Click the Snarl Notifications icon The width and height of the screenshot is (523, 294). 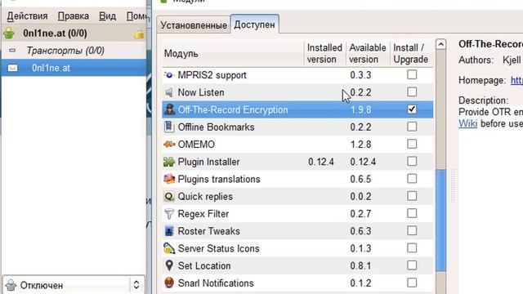point(169,283)
